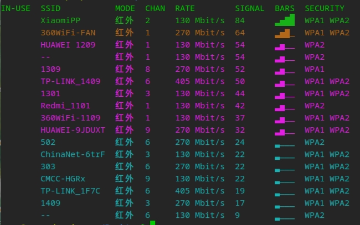Click the signal bars for 1309
Image resolution: width=360 pixels, height=225 pixels.
[x=285, y=71]
